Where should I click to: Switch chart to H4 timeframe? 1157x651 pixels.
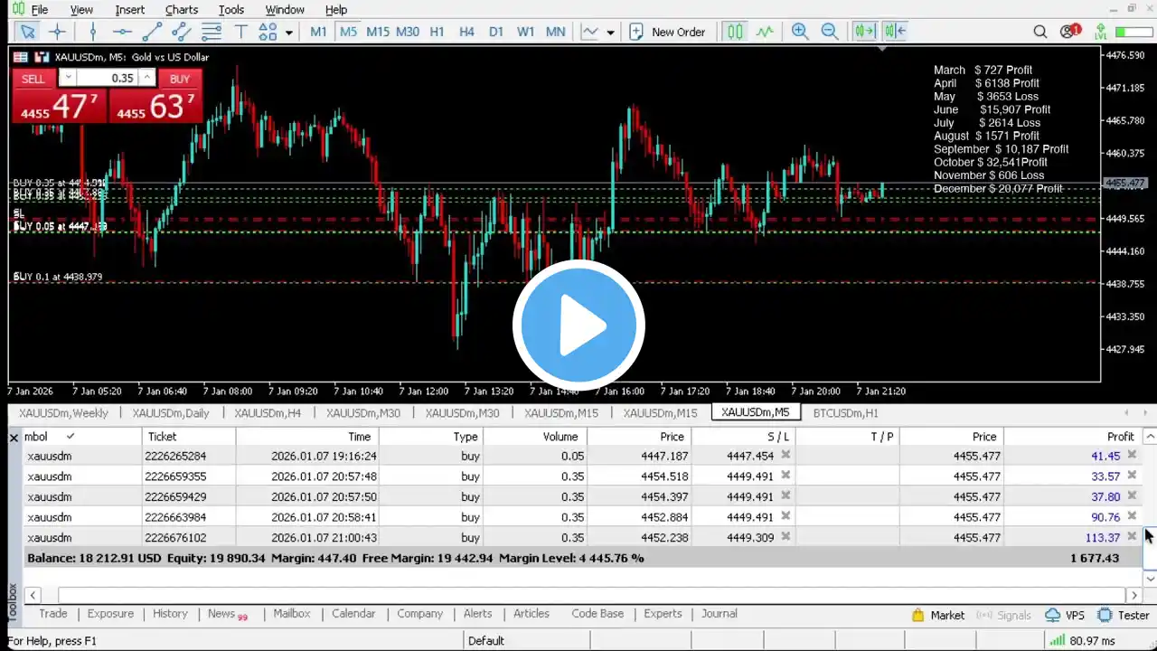[466, 32]
